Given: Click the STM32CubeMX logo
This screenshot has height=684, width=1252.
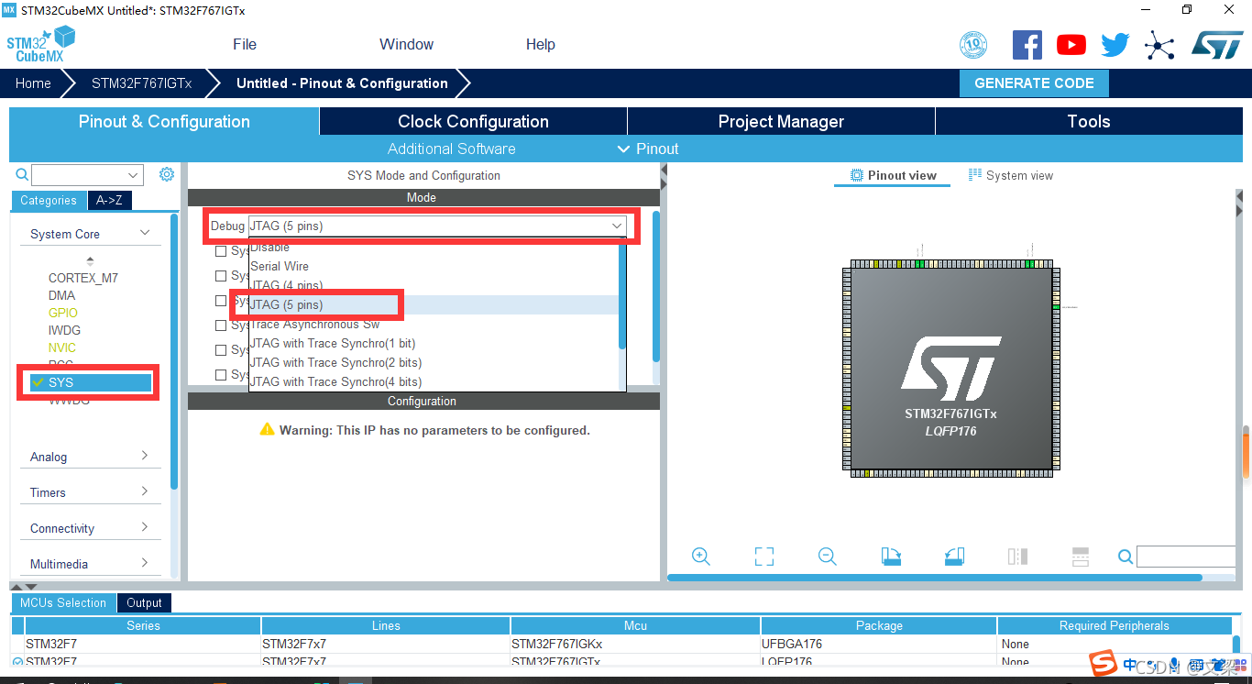Looking at the screenshot, I should pos(40,44).
